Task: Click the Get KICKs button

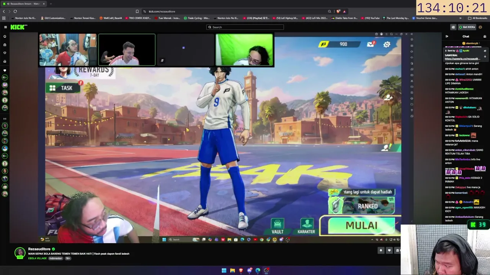Action: pyautogui.click(x=467, y=27)
